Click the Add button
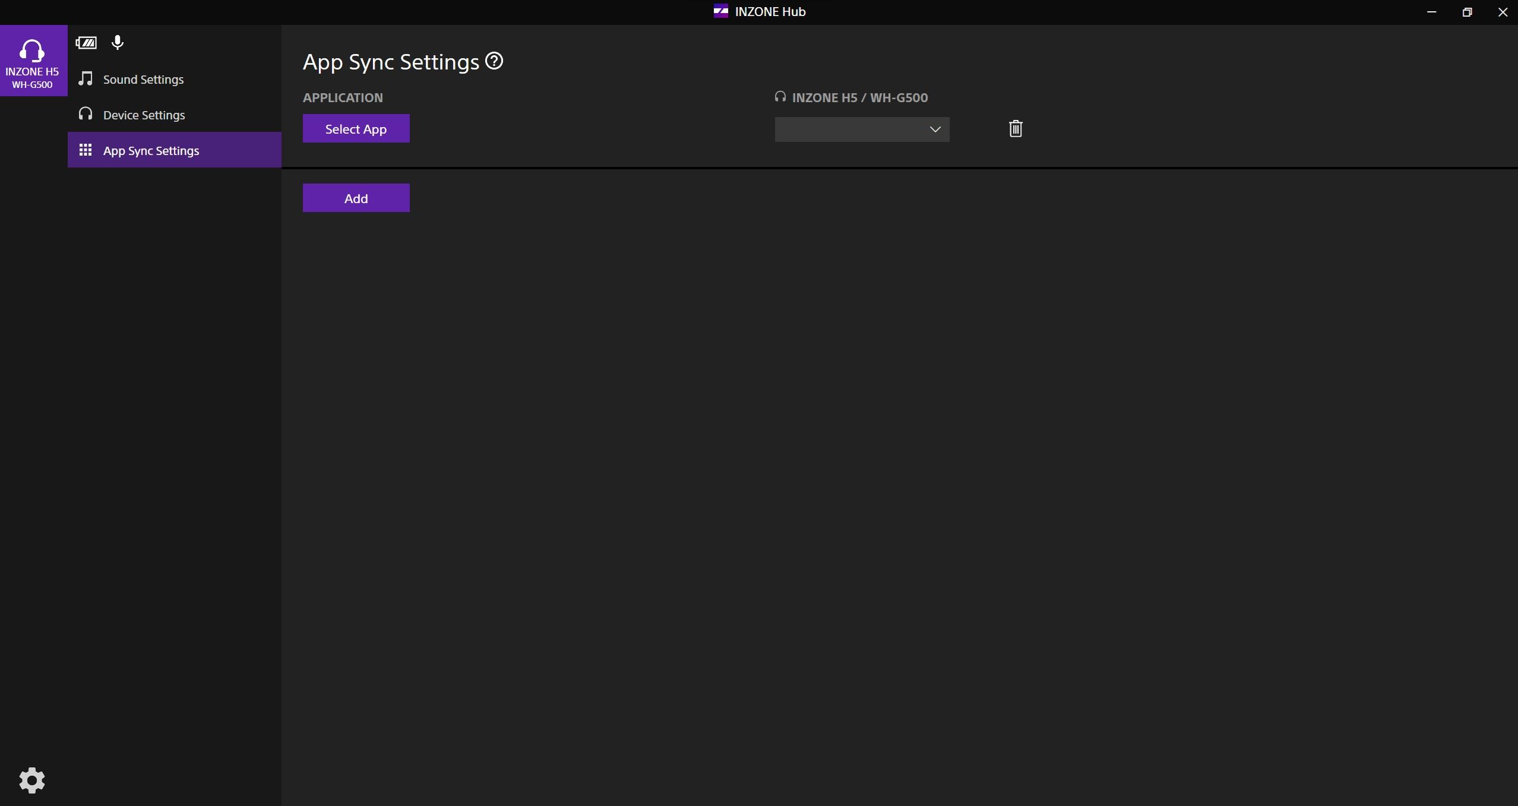This screenshot has width=1518, height=806. 356,198
